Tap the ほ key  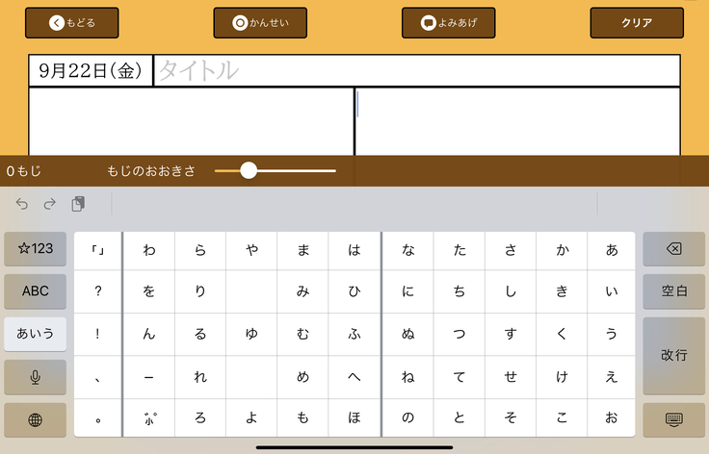coord(354,417)
